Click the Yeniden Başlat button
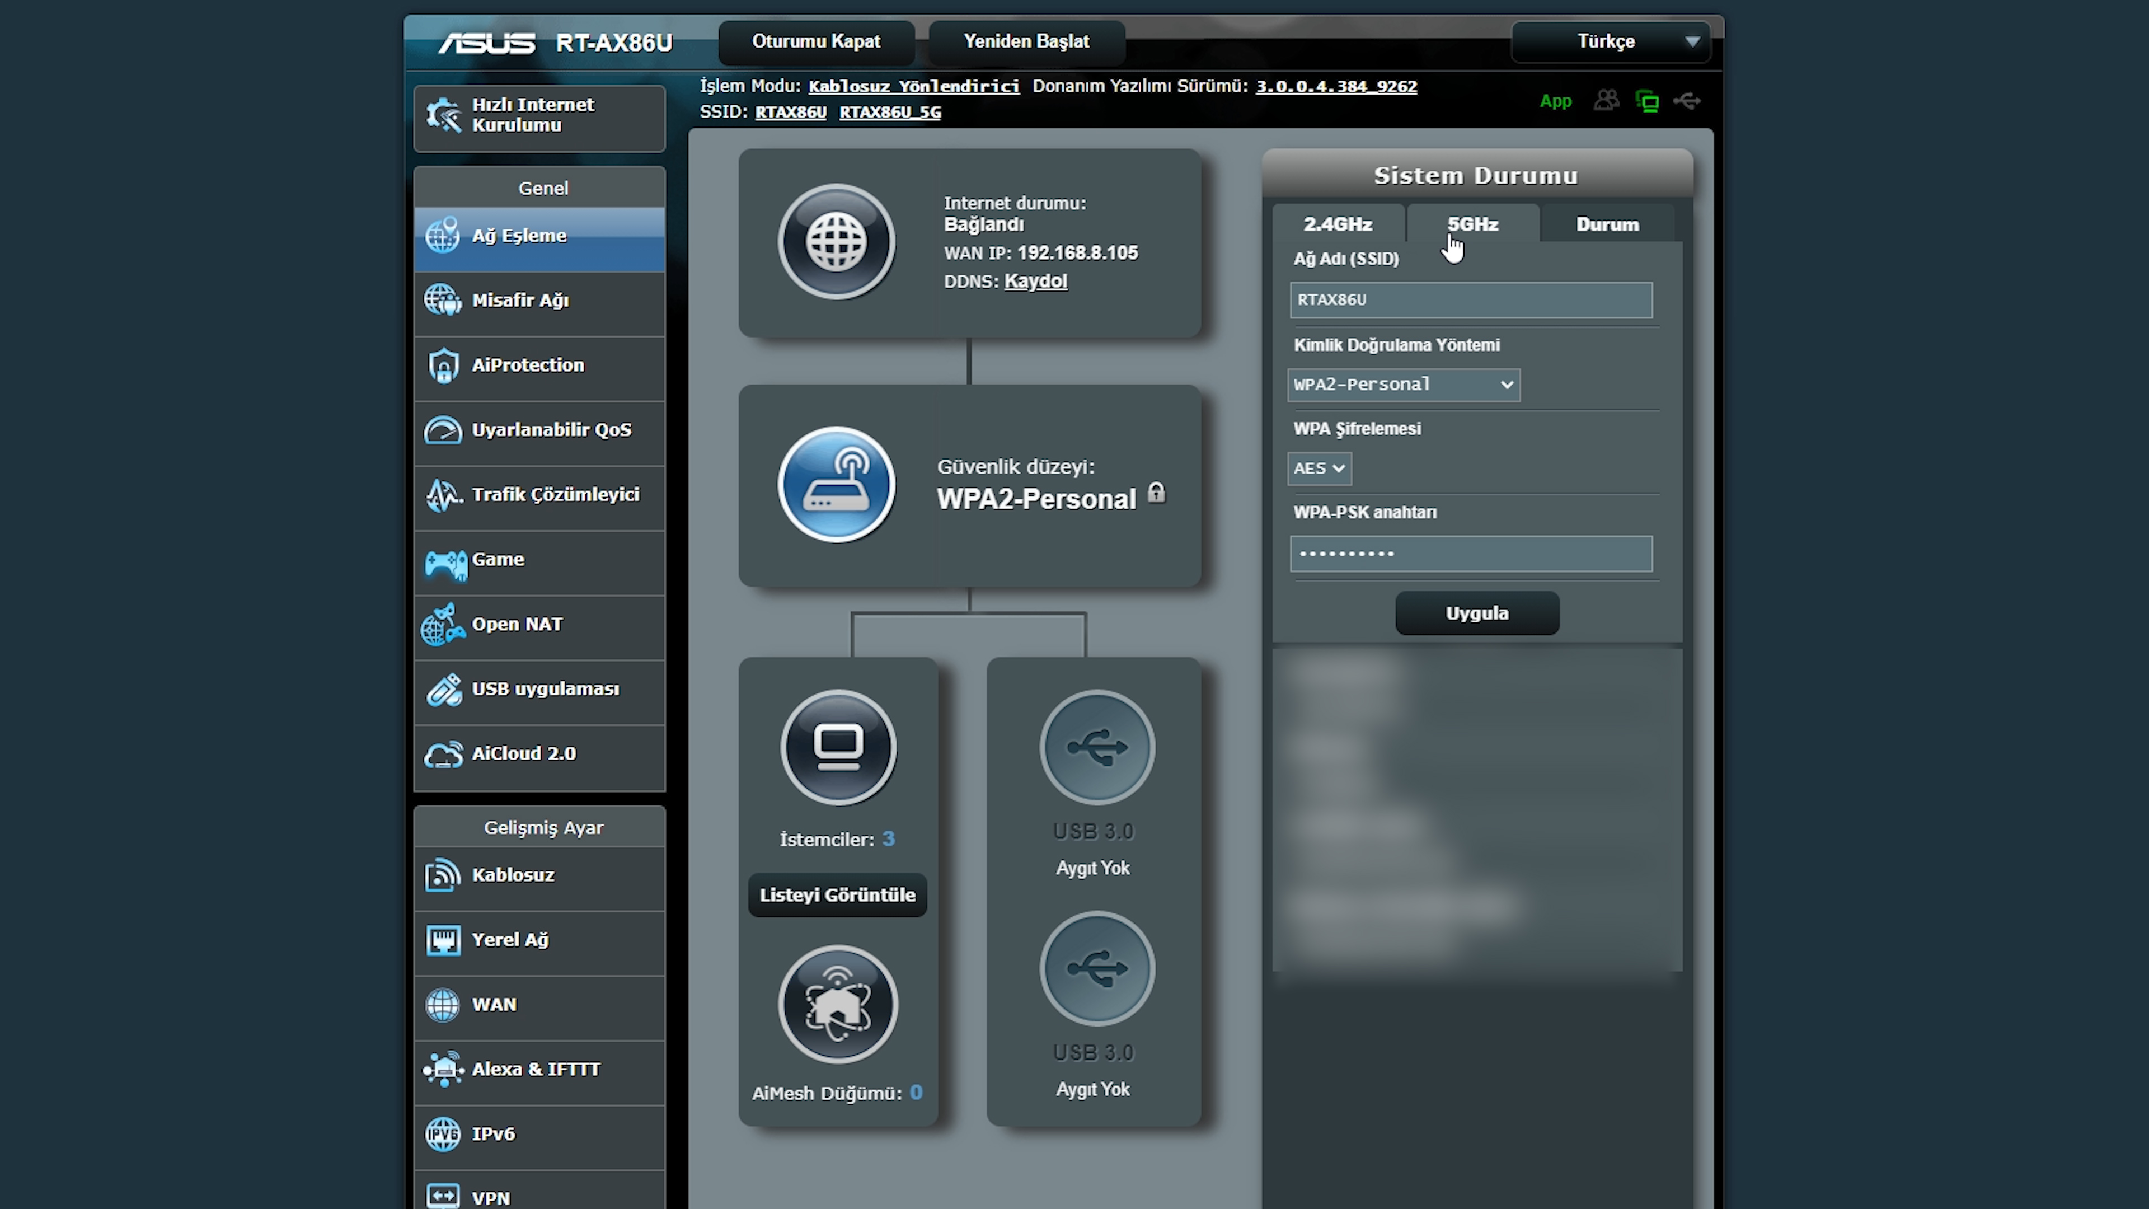 pyautogui.click(x=1026, y=42)
